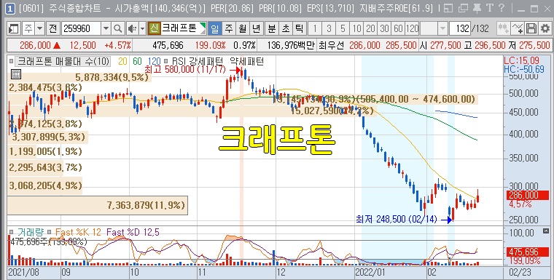
Task: Select the 틱 tick chart period
Action: tap(299, 28)
